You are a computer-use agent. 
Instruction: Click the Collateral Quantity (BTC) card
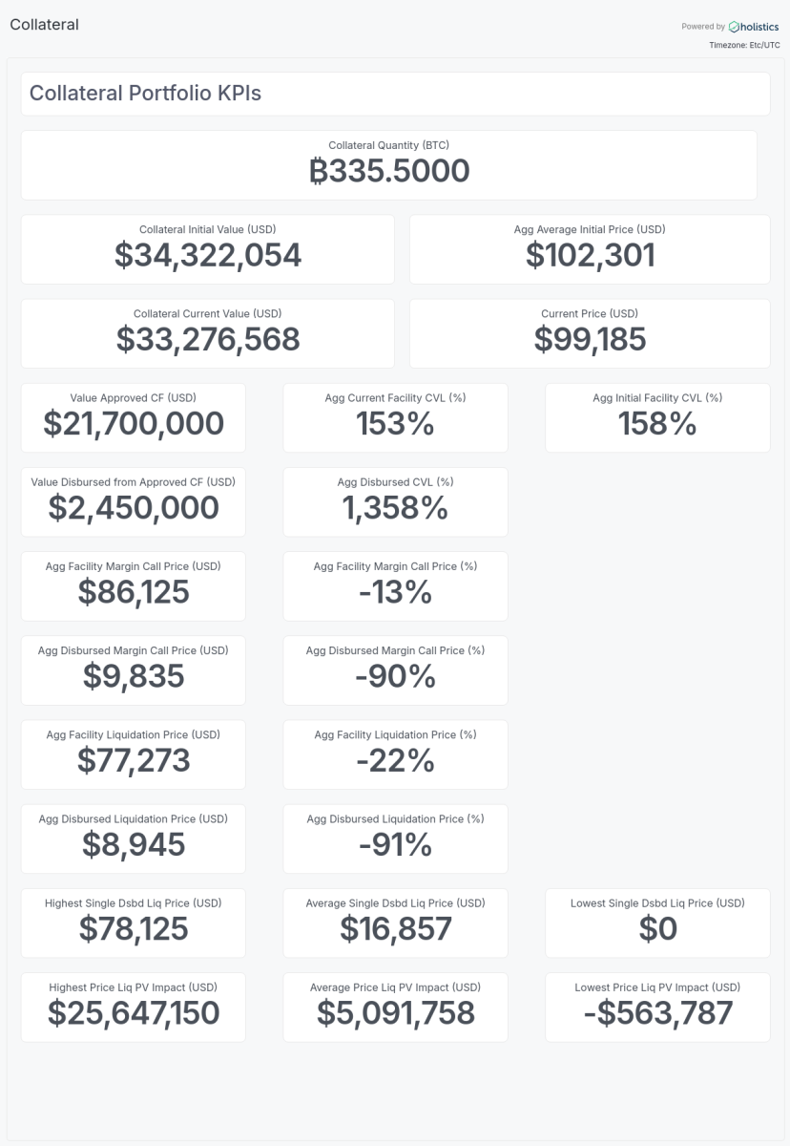click(x=388, y=165)
